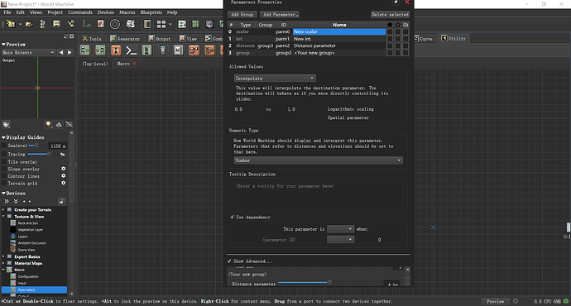
Task: Toggle the Use dependency checkbox
Action: [x=232, y=218]
